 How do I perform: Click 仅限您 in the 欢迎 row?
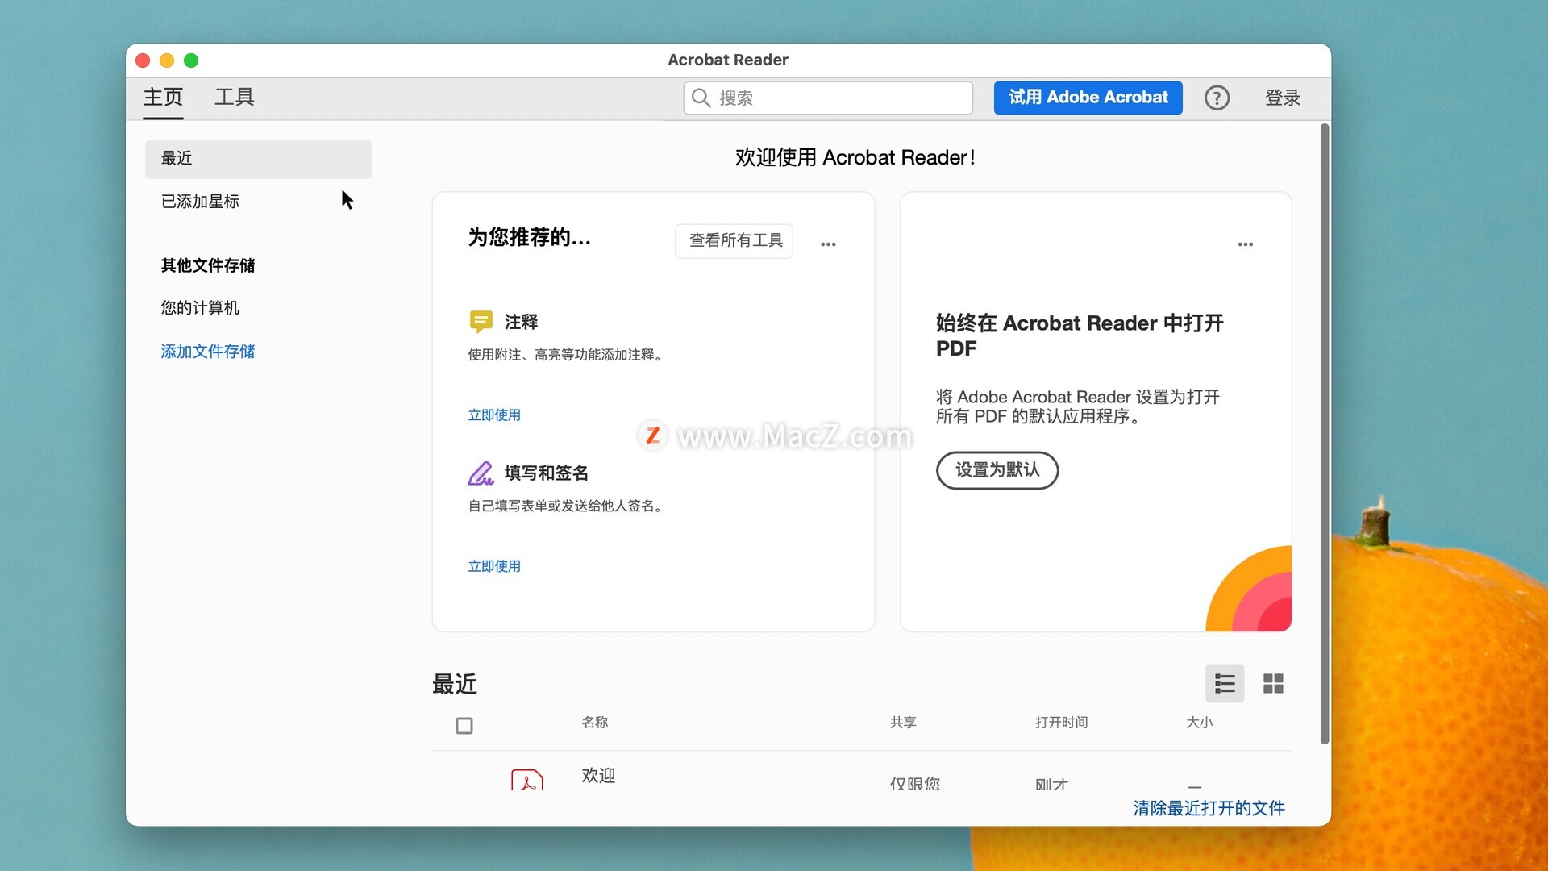coord(915,783)
